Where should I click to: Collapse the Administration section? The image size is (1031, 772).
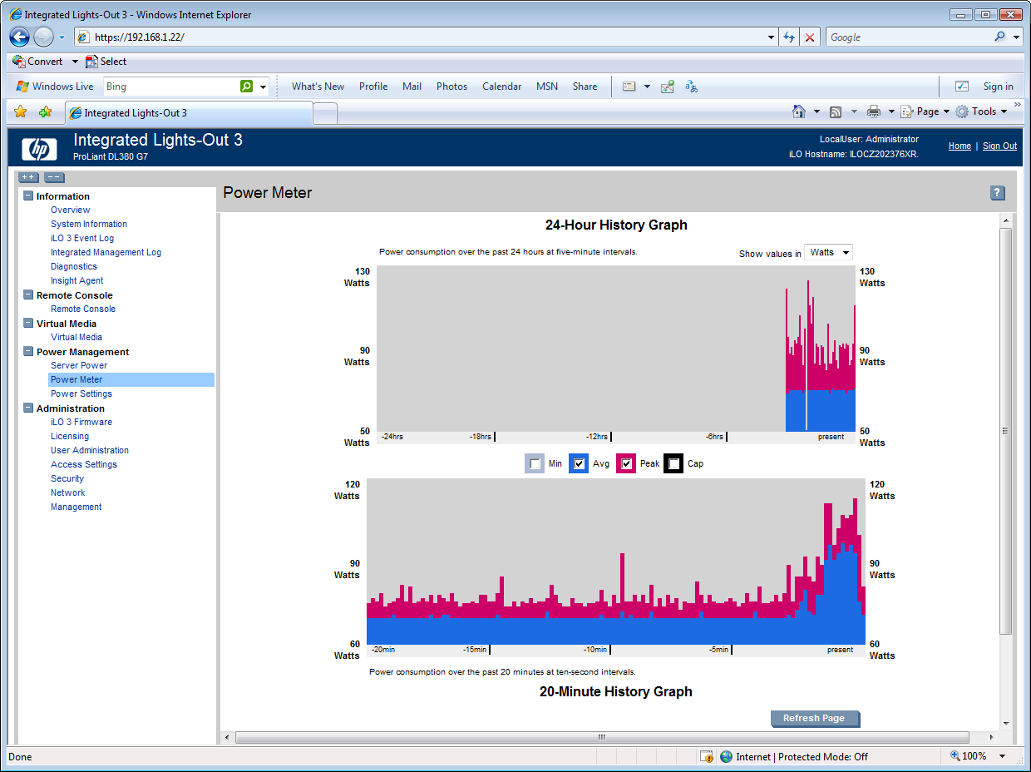pyautogui.click(x=28, y=408)
